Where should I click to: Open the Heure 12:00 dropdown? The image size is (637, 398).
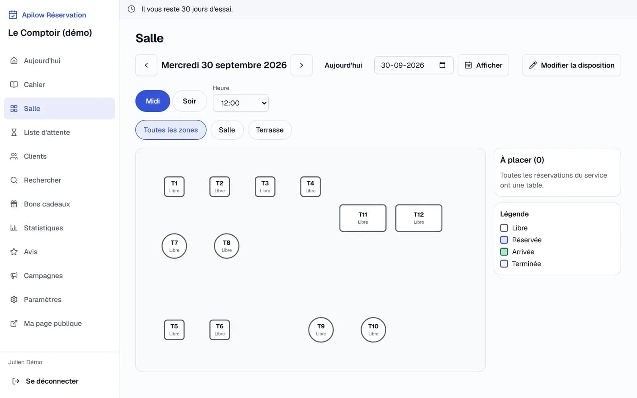241,103
